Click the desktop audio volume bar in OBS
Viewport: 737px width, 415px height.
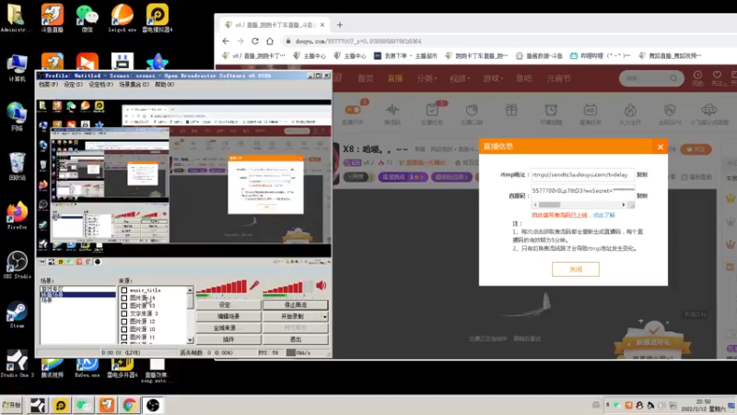pyautogui.click(x=287, y=286)
